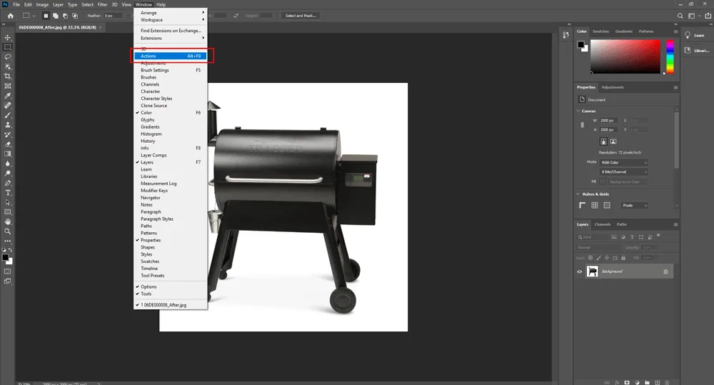The image size is (714, 385).
Task: Click the canvas width W field
Action: (608, 121)
